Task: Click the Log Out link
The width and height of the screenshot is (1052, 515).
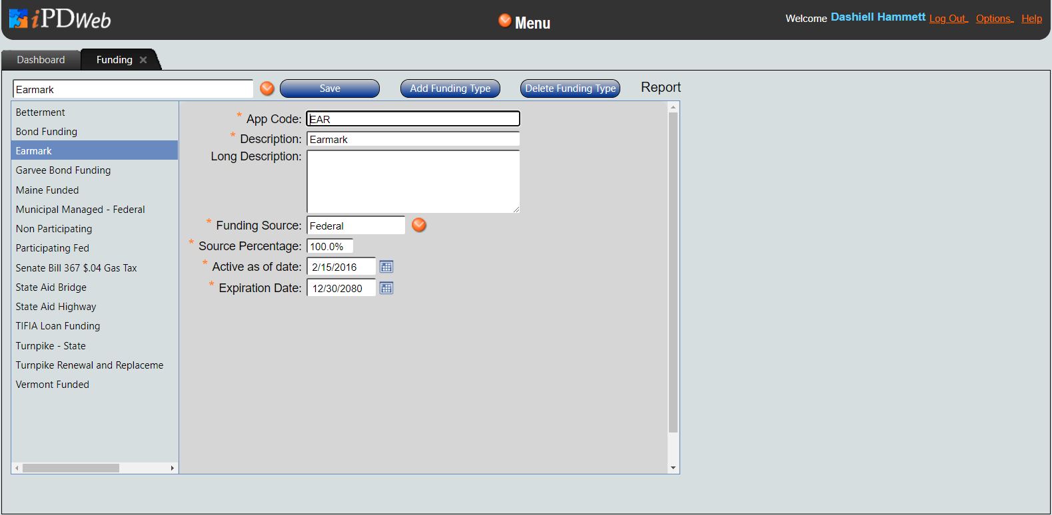Action: click(948, 19)
